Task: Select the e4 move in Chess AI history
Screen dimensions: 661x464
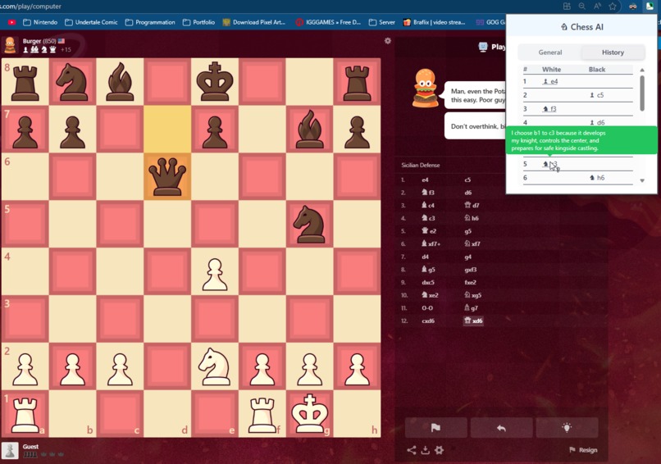Action: pyautogui.click(x=550, y=81)
